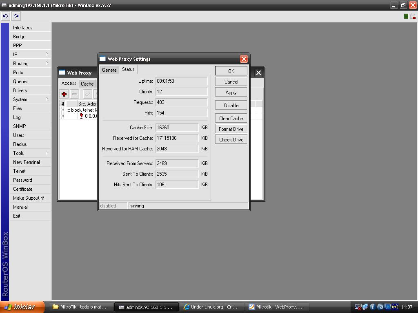Viewport: 418px width, 313px height.
Task: Open the Access tab in Web Proxy window
Action: coord(69,83)
